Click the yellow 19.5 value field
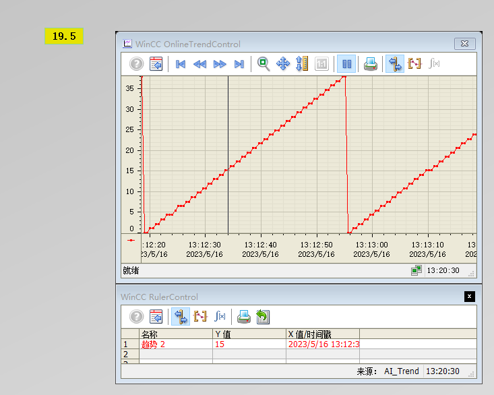The image size is (494, 395). coord(64,36)
